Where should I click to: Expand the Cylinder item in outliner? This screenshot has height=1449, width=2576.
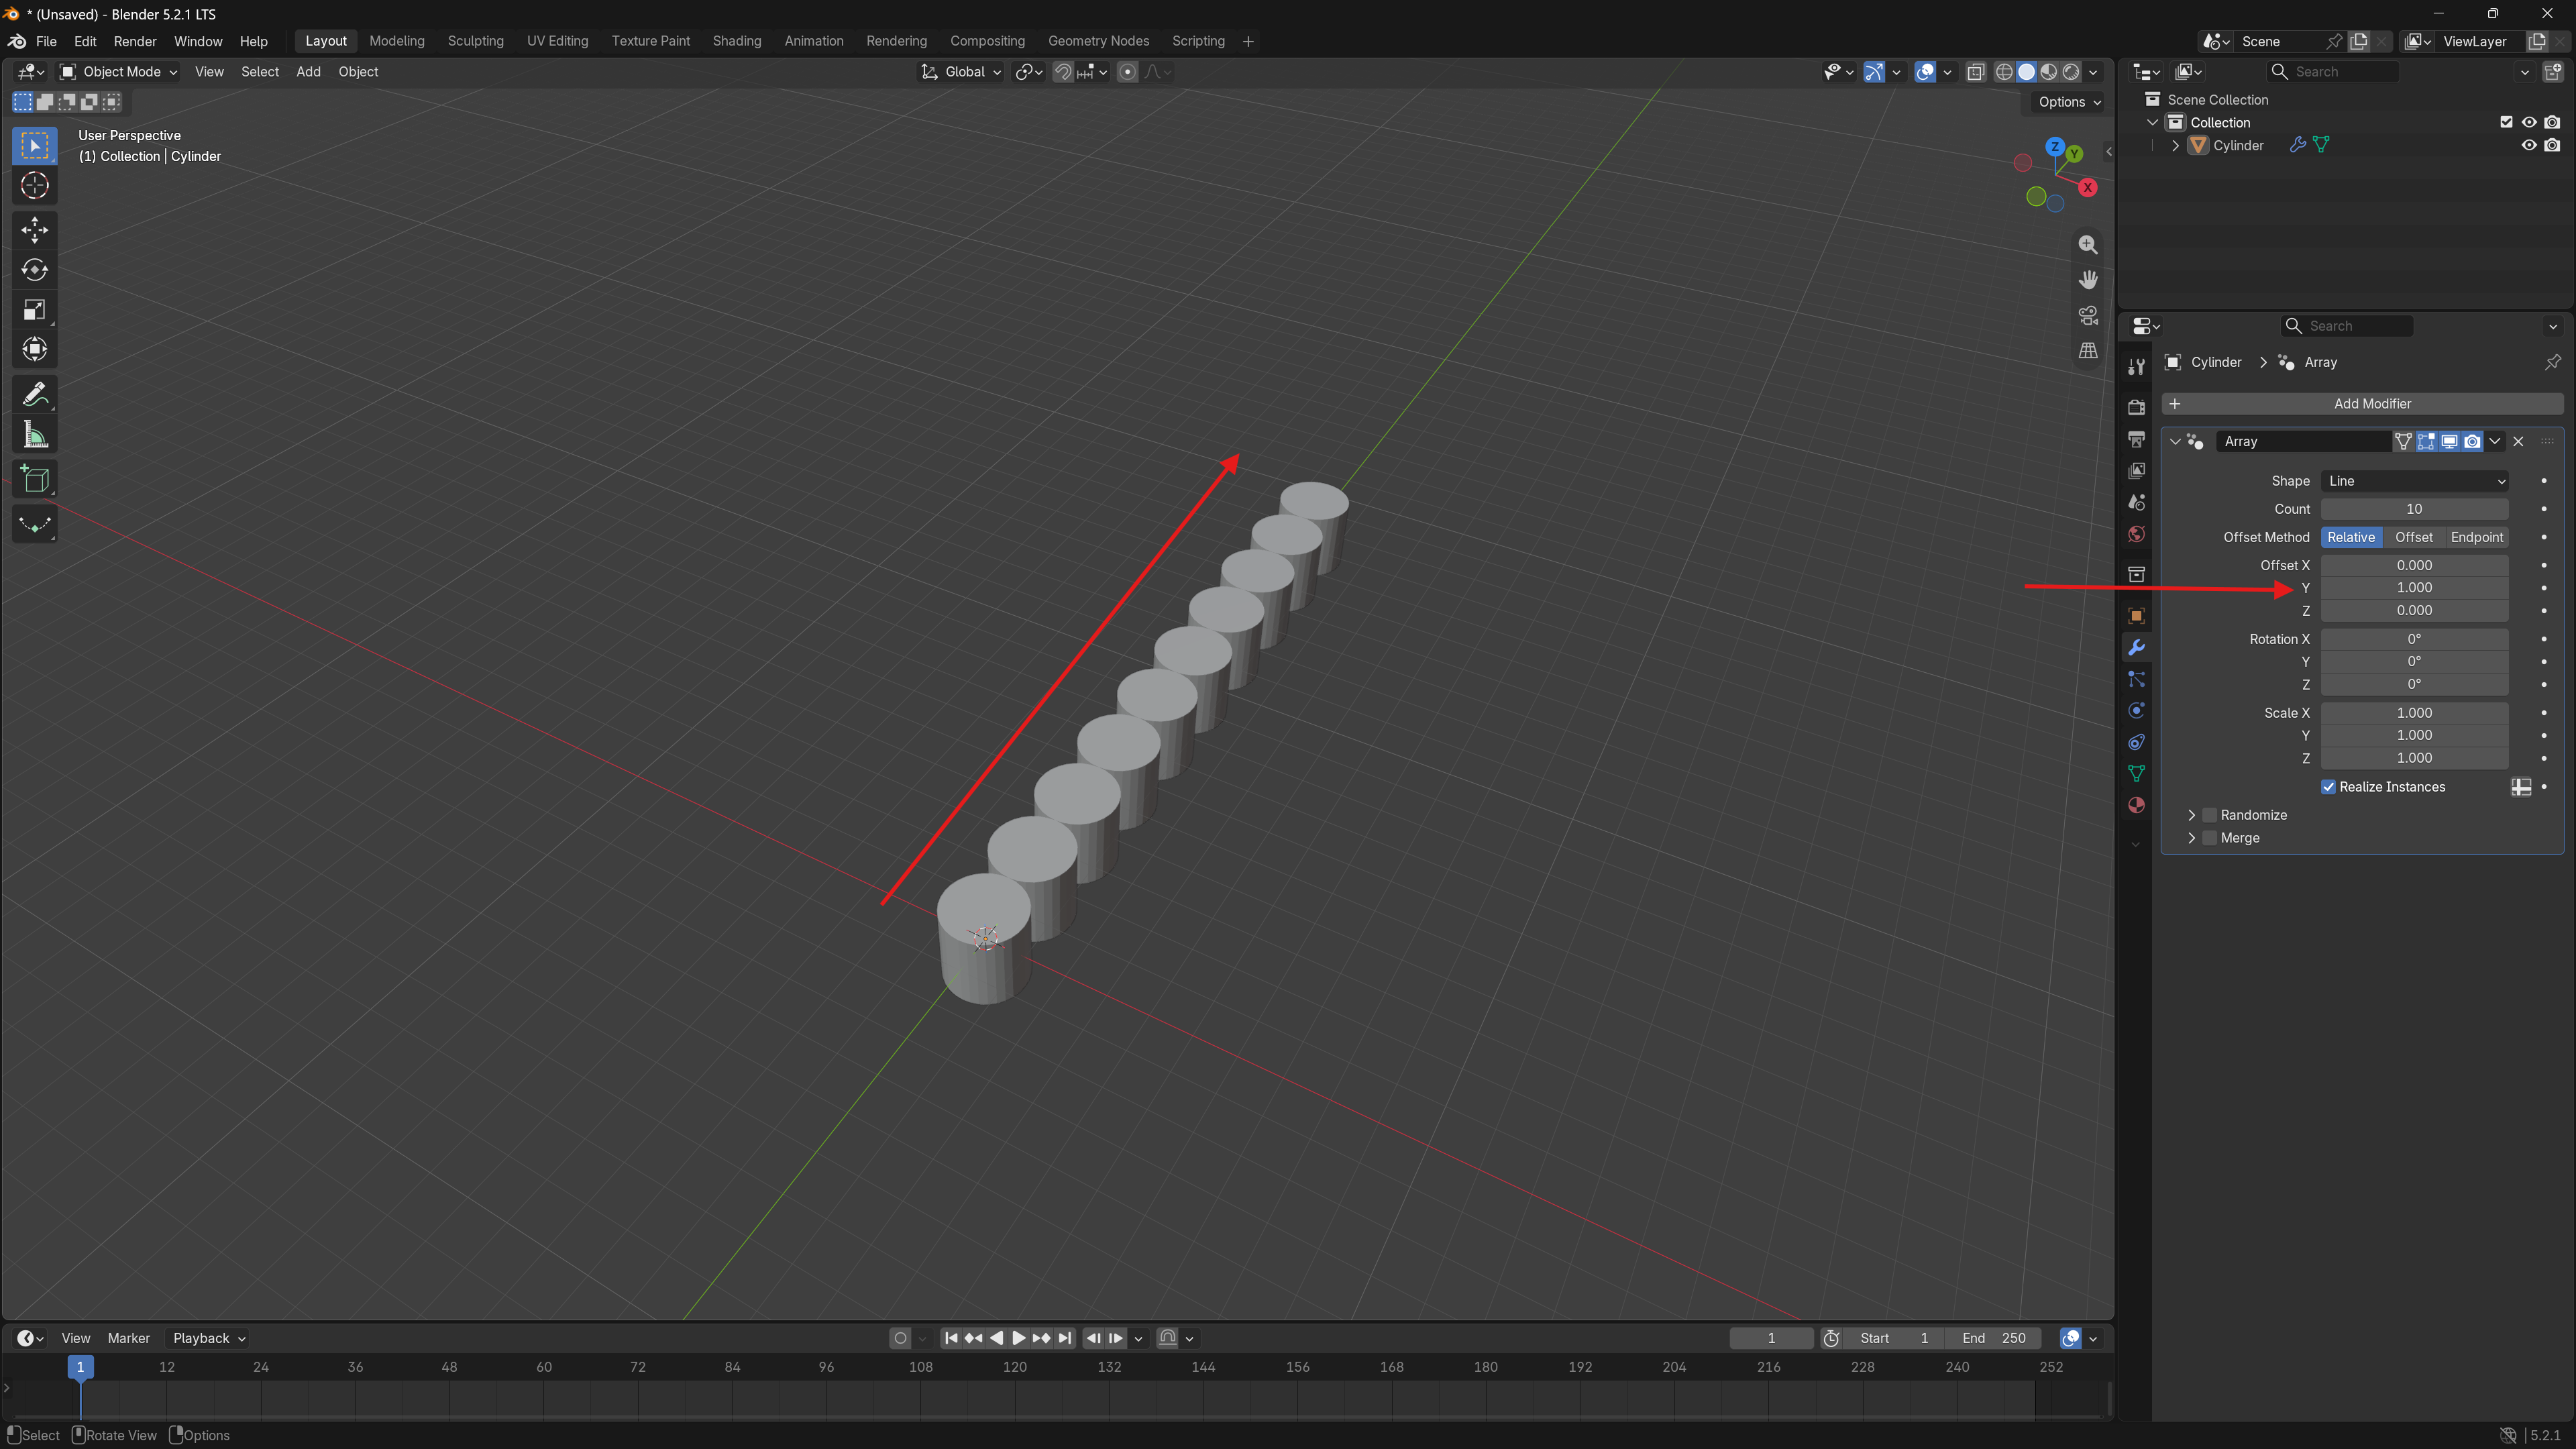[2175, 145]
